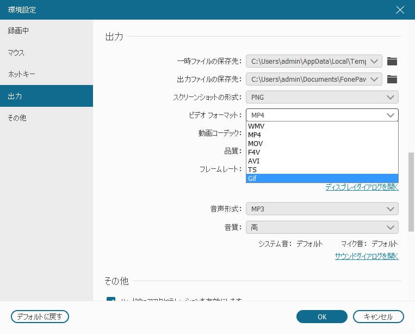
Task: Select WMV from video format list
Action: [x=322, y=126]
